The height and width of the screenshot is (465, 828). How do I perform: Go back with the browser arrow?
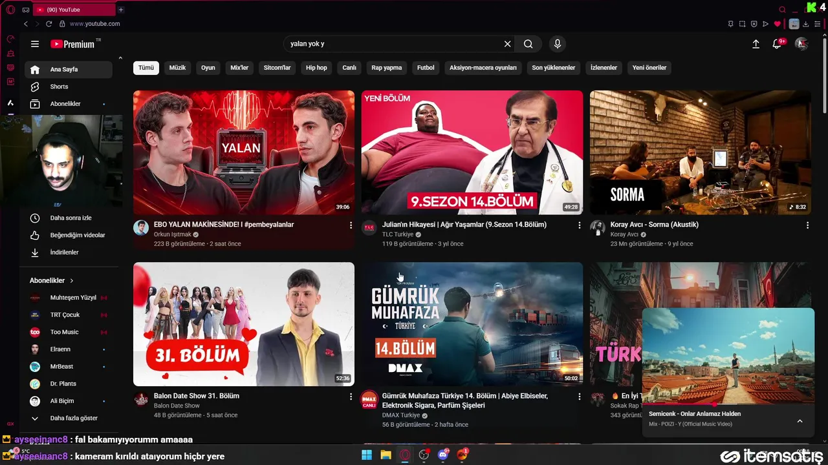(x=26, y=24)
